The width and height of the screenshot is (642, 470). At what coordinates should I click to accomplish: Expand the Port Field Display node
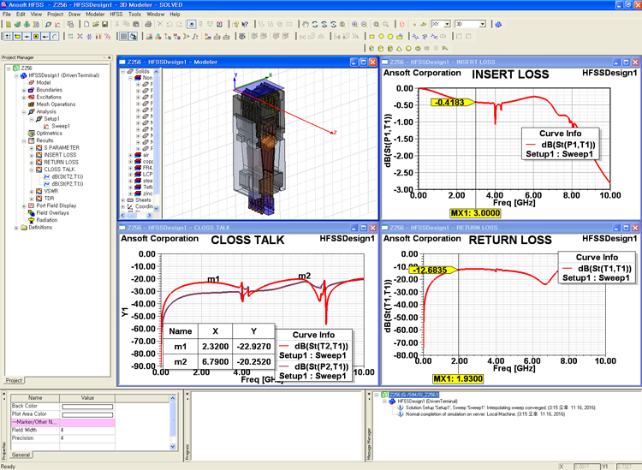24,206
